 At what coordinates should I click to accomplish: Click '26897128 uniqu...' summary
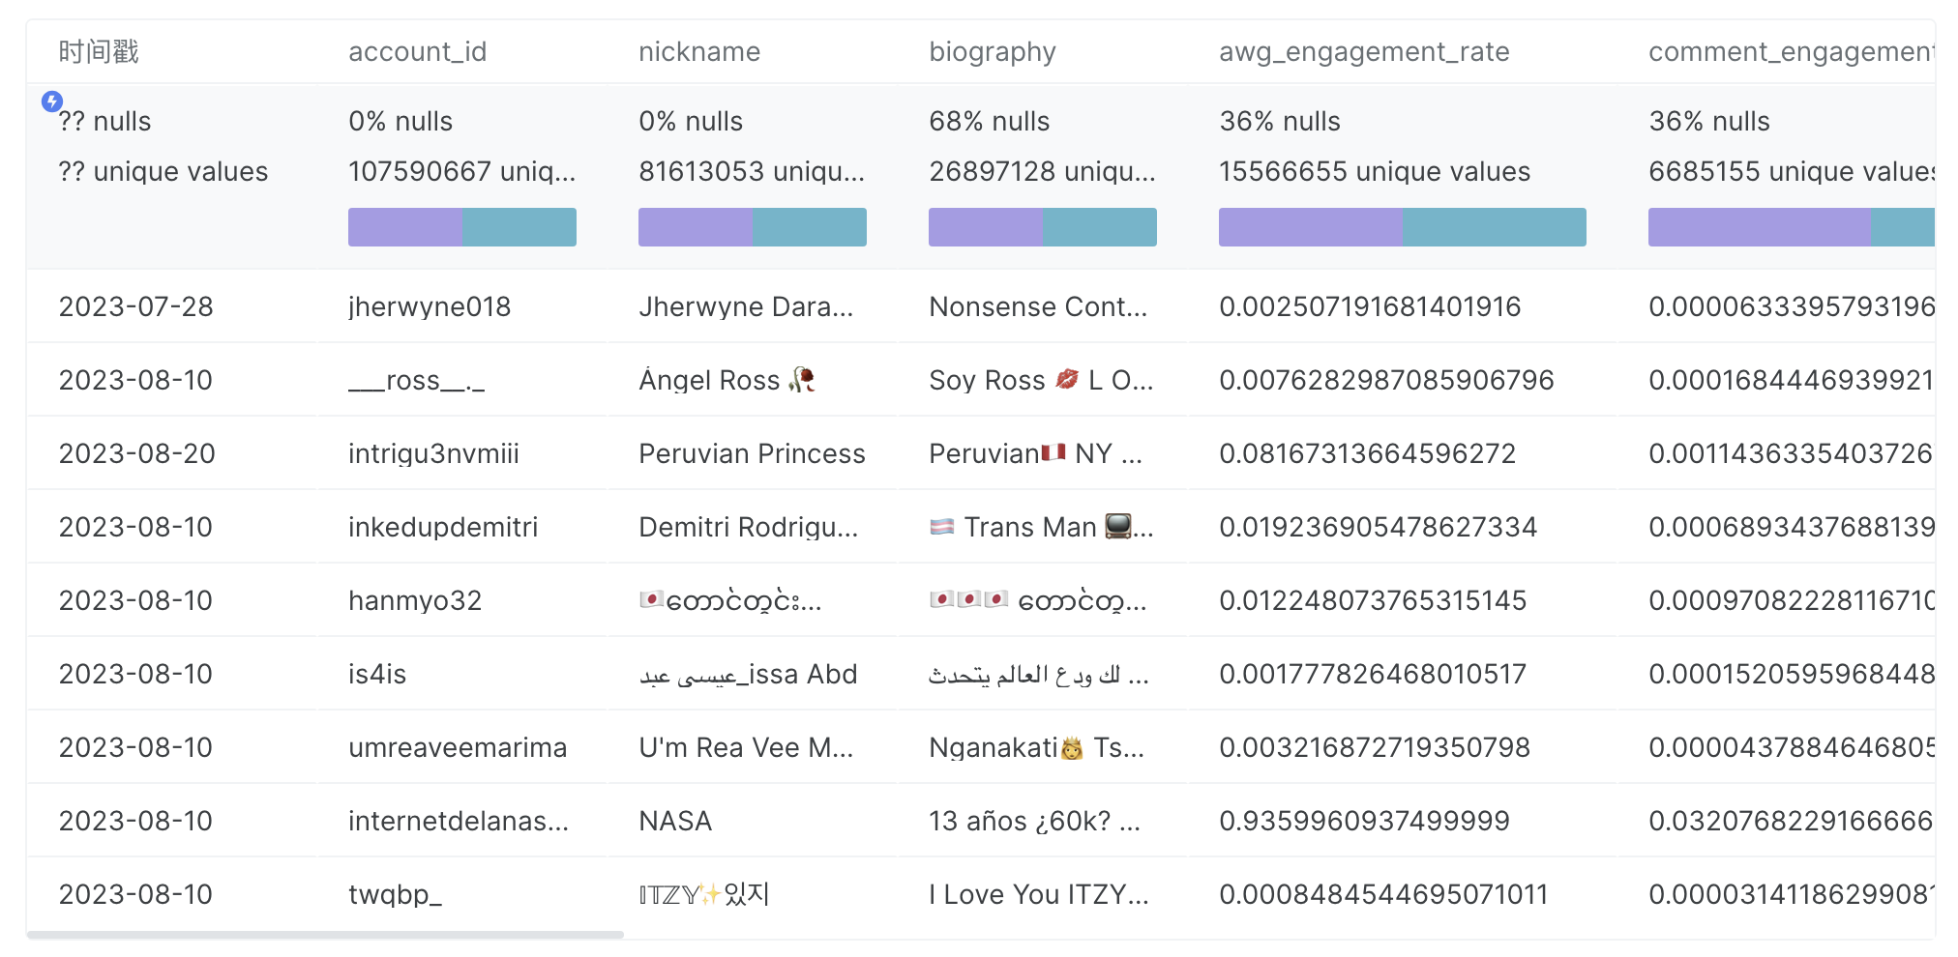1042,171
